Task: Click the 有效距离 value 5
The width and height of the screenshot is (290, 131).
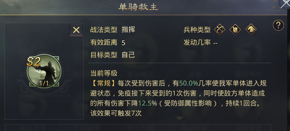Action: pyautogui.click(x=124, y=43)
